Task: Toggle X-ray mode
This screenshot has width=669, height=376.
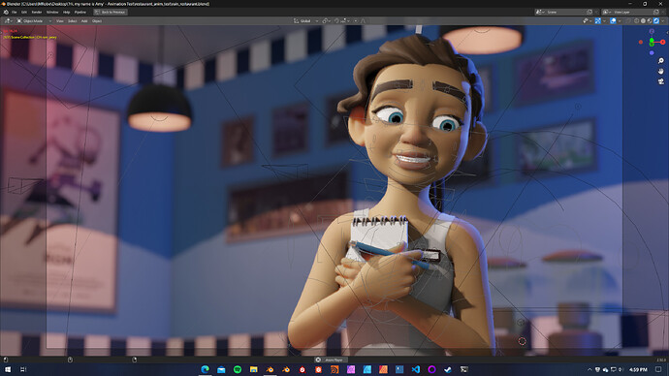Action: (x=628, y=21)
